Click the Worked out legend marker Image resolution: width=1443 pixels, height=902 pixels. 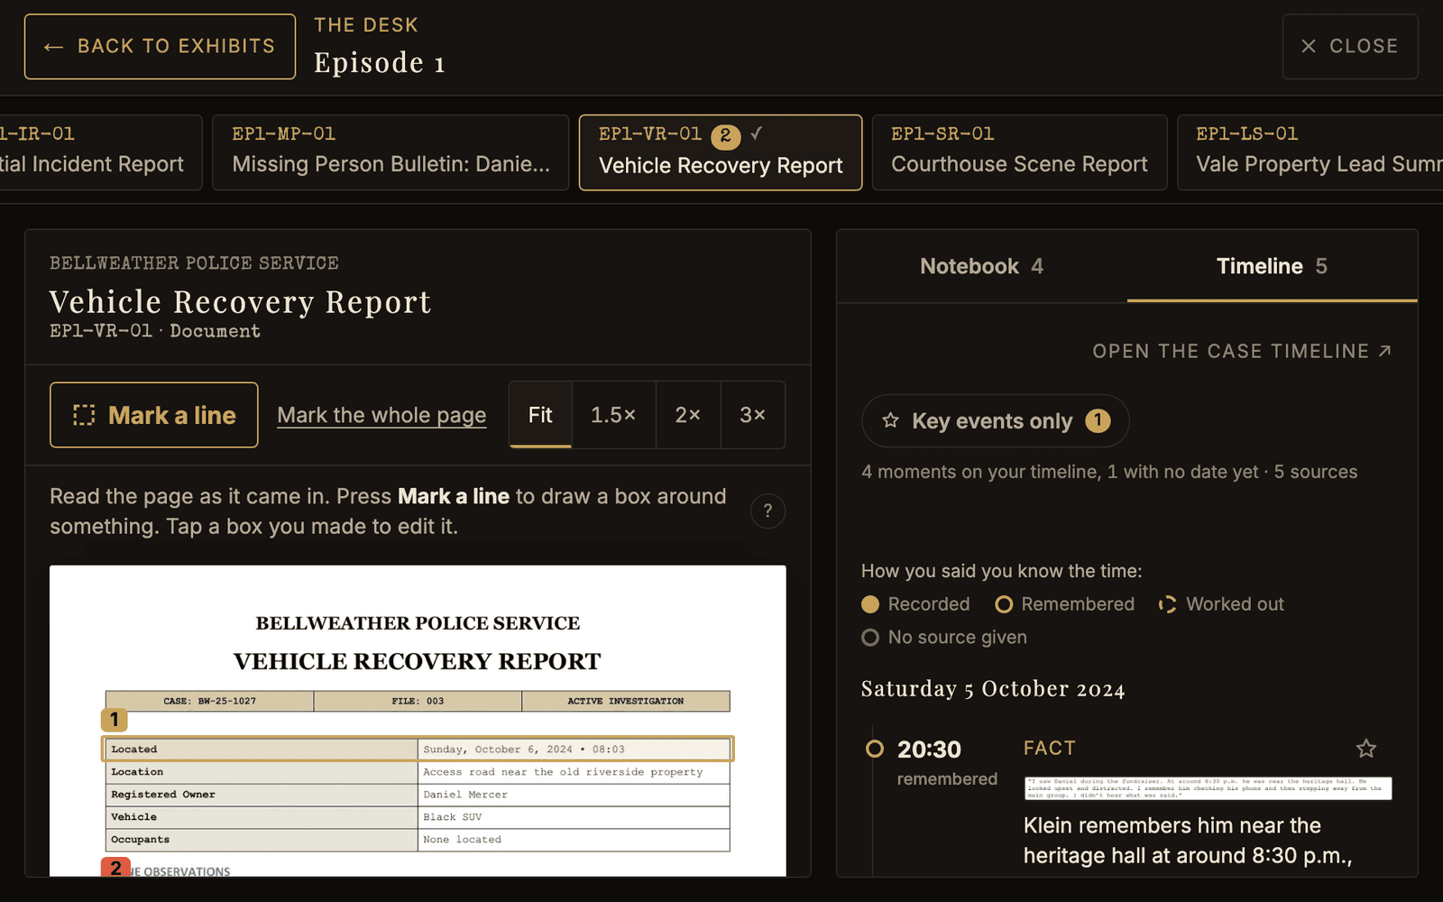1168,604
